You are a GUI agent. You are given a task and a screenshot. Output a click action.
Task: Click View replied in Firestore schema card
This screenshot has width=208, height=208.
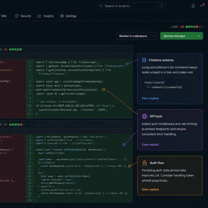click(x=150, y=98)
